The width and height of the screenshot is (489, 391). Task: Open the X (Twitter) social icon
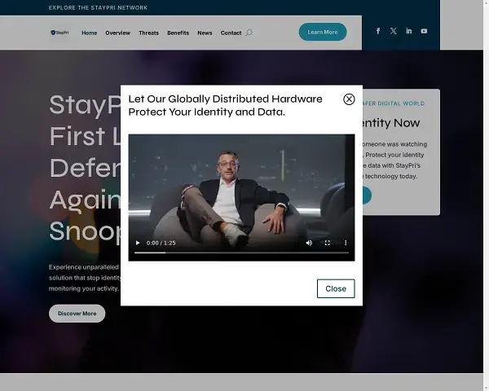[x=394, y=31]
